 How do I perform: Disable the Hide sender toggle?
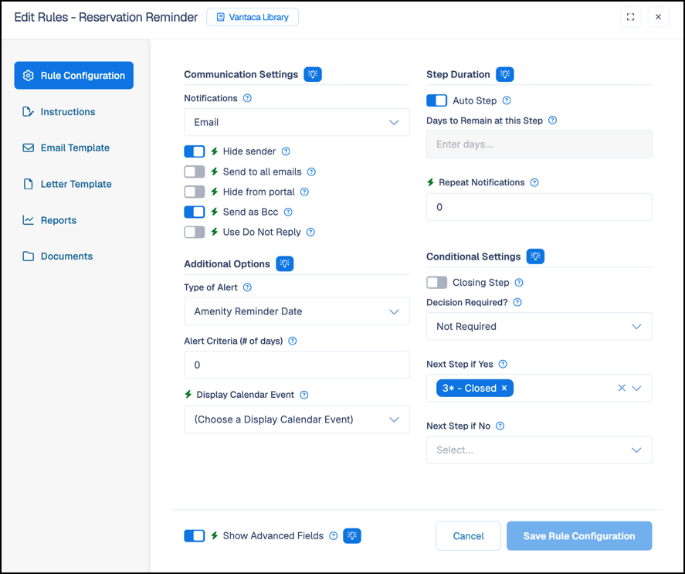[195, 151]
